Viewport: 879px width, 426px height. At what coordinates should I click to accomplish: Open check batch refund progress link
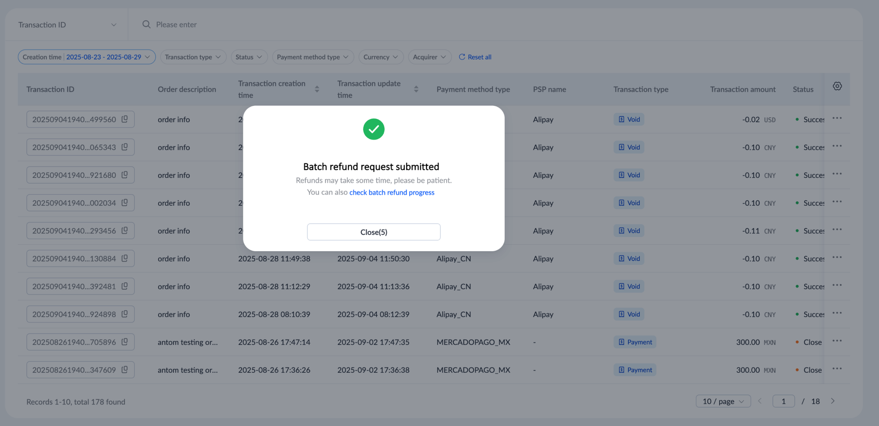[391, 192]
